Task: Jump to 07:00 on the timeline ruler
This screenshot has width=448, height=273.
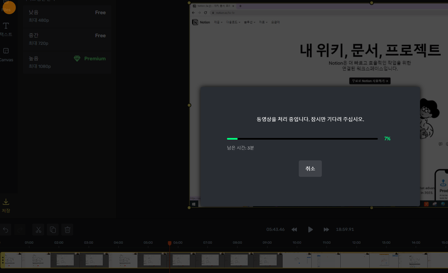Action: point(208,243)
